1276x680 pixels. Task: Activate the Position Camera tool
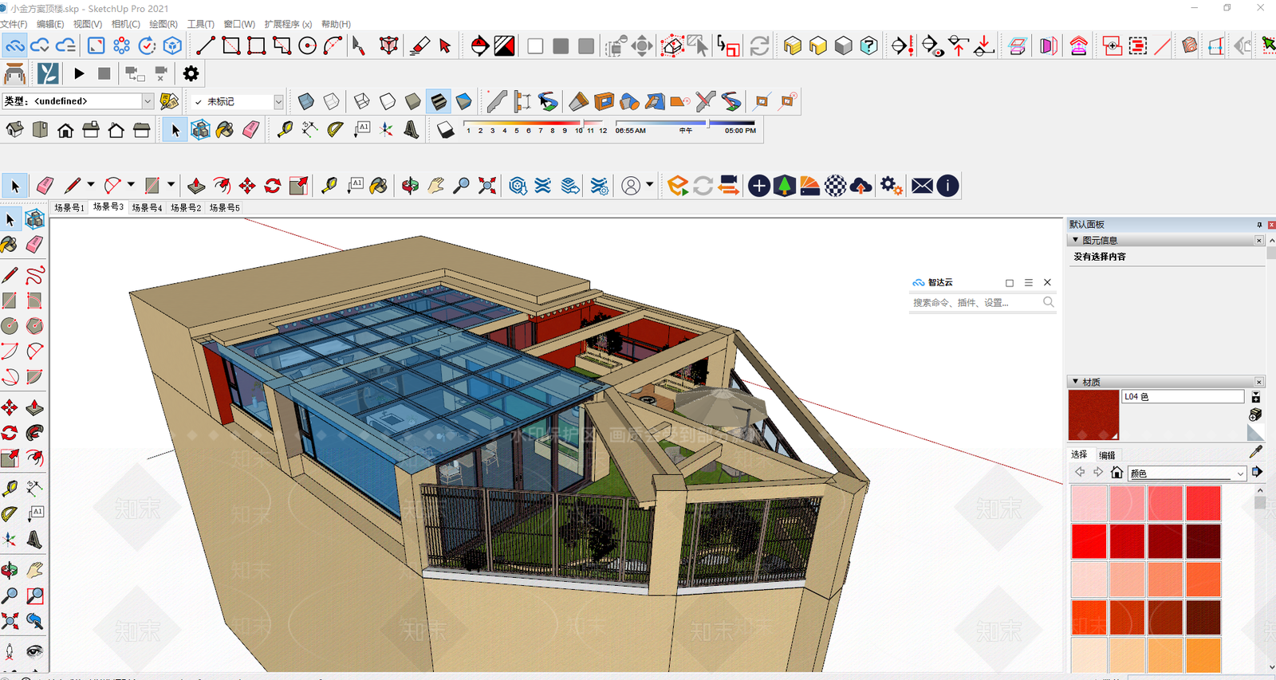[10, 651]
